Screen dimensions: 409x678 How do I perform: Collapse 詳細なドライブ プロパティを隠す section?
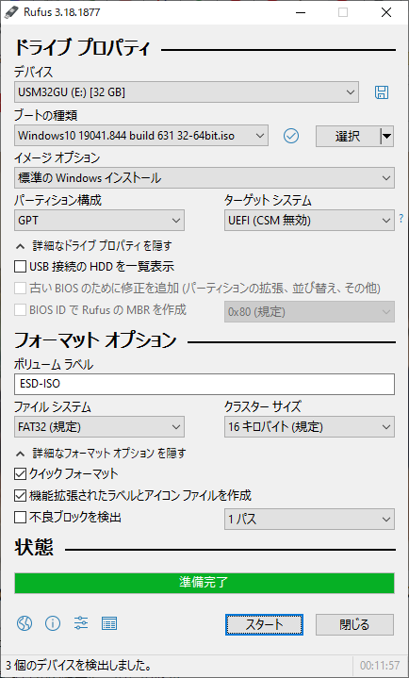click(94, 246)
